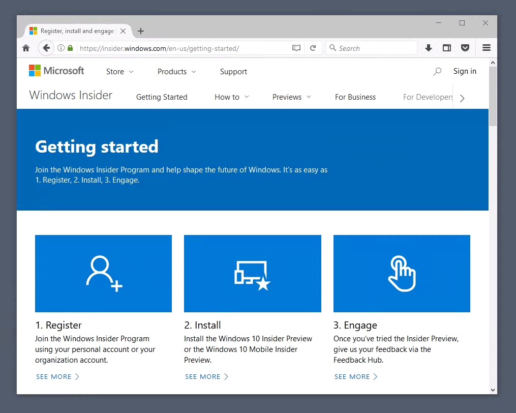The height and width of the screenshot is (413, 516).
Task: Go back using the back arrow
Action: pyautogui.click(x=46, y=48)
